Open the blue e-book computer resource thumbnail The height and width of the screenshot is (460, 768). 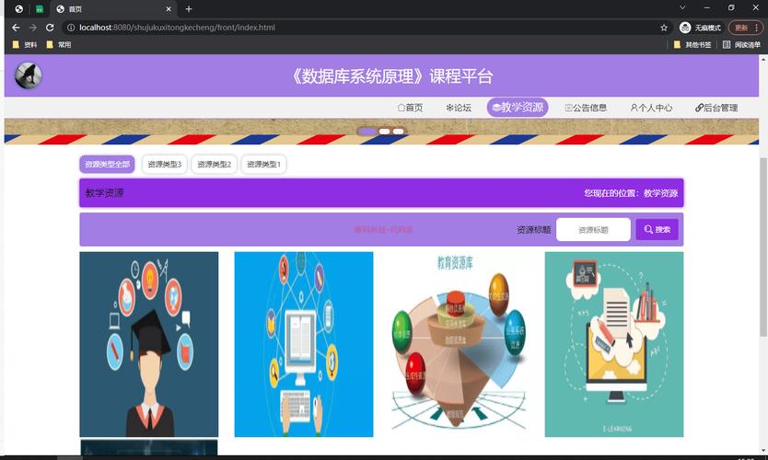click(x=304, y=344)
